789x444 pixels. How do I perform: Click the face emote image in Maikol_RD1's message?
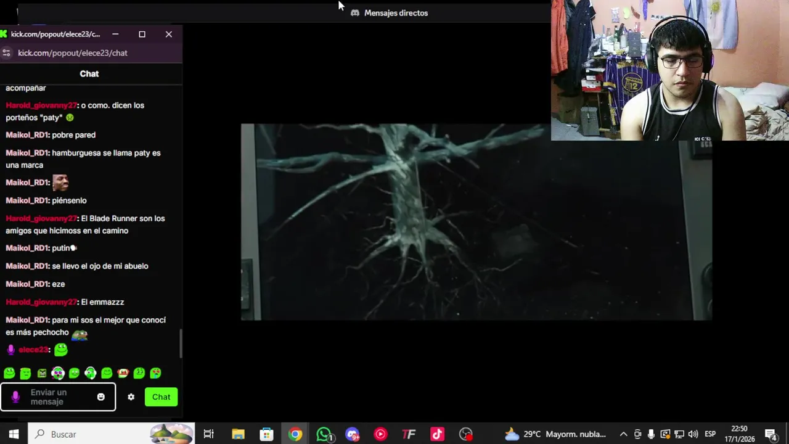pos(60,182)
